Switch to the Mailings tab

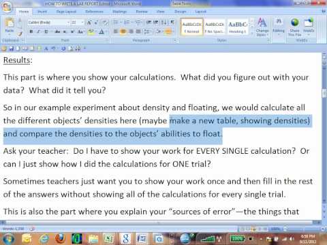120,12
